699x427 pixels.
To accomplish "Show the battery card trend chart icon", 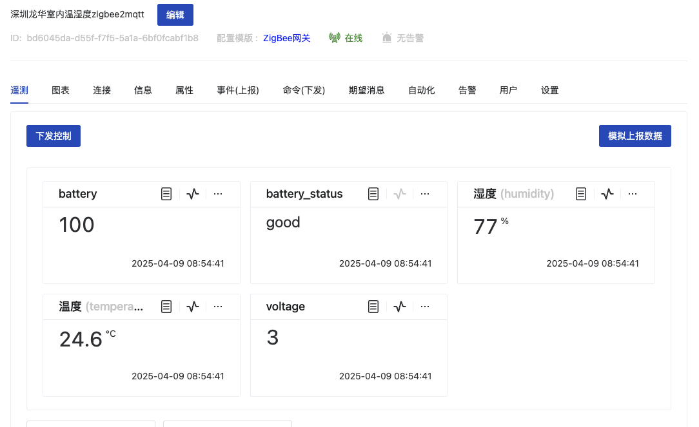I will click(193, 194).
